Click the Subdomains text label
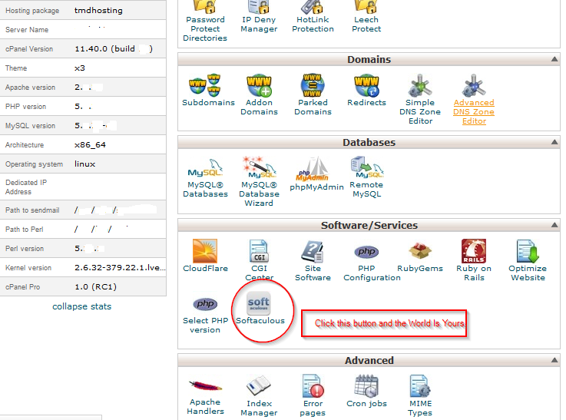This screenshot has width=566, height=420. pyautogui.click(x=208, y=102)
